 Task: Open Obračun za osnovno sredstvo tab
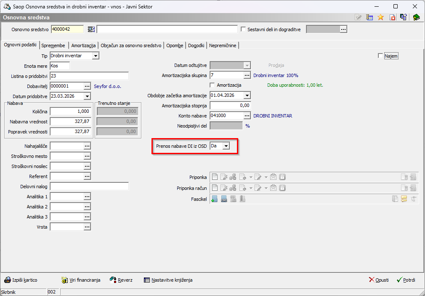[x=131, y=45]
